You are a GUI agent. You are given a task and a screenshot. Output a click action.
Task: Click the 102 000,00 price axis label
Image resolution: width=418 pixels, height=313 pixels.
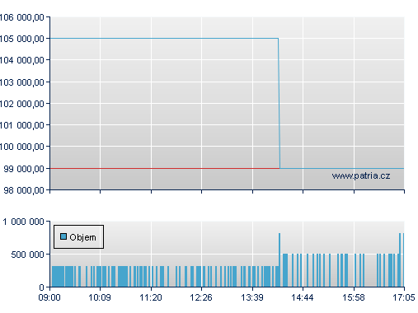[22, 104]
